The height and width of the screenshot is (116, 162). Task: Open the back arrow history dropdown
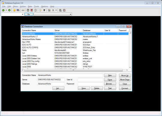tap(6, 10)
